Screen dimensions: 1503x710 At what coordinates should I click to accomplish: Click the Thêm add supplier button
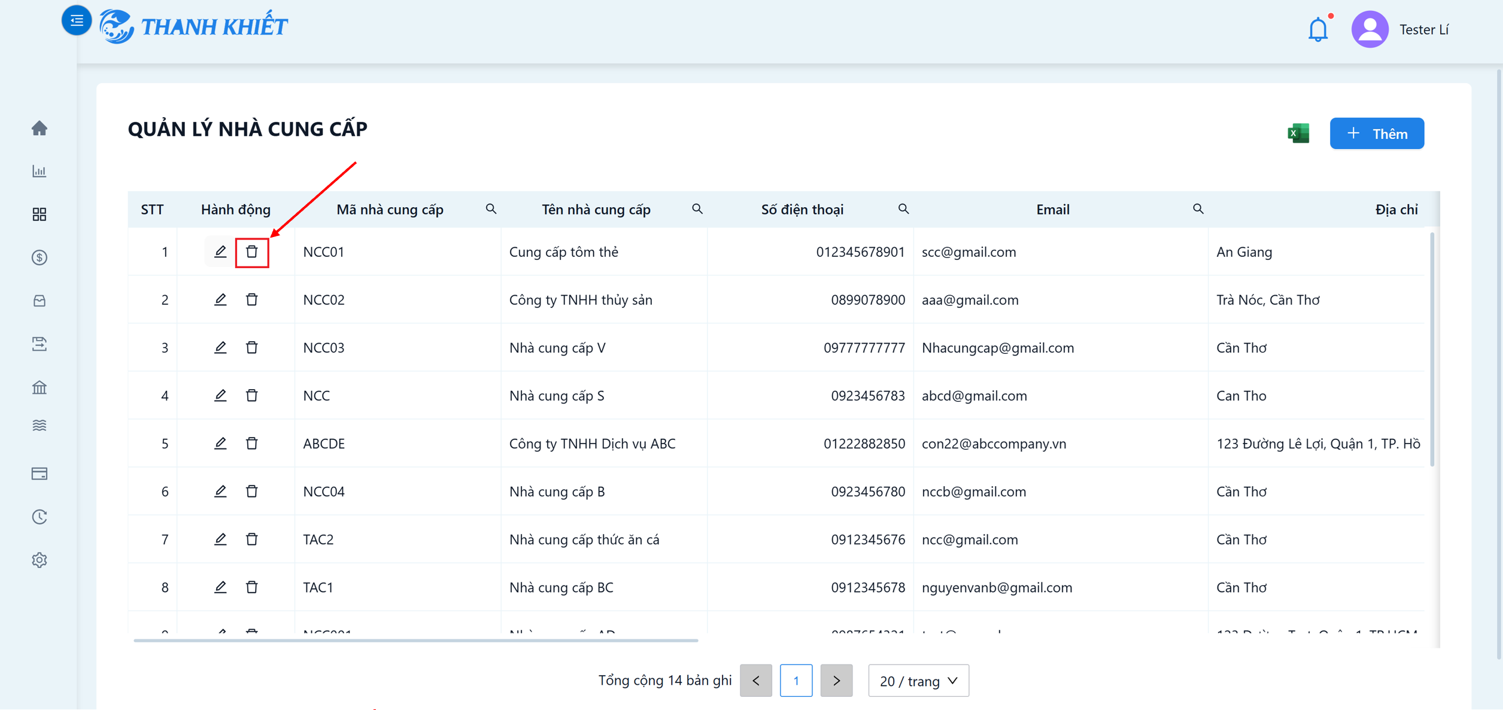pyautogui.click(x=1377, y=133)
